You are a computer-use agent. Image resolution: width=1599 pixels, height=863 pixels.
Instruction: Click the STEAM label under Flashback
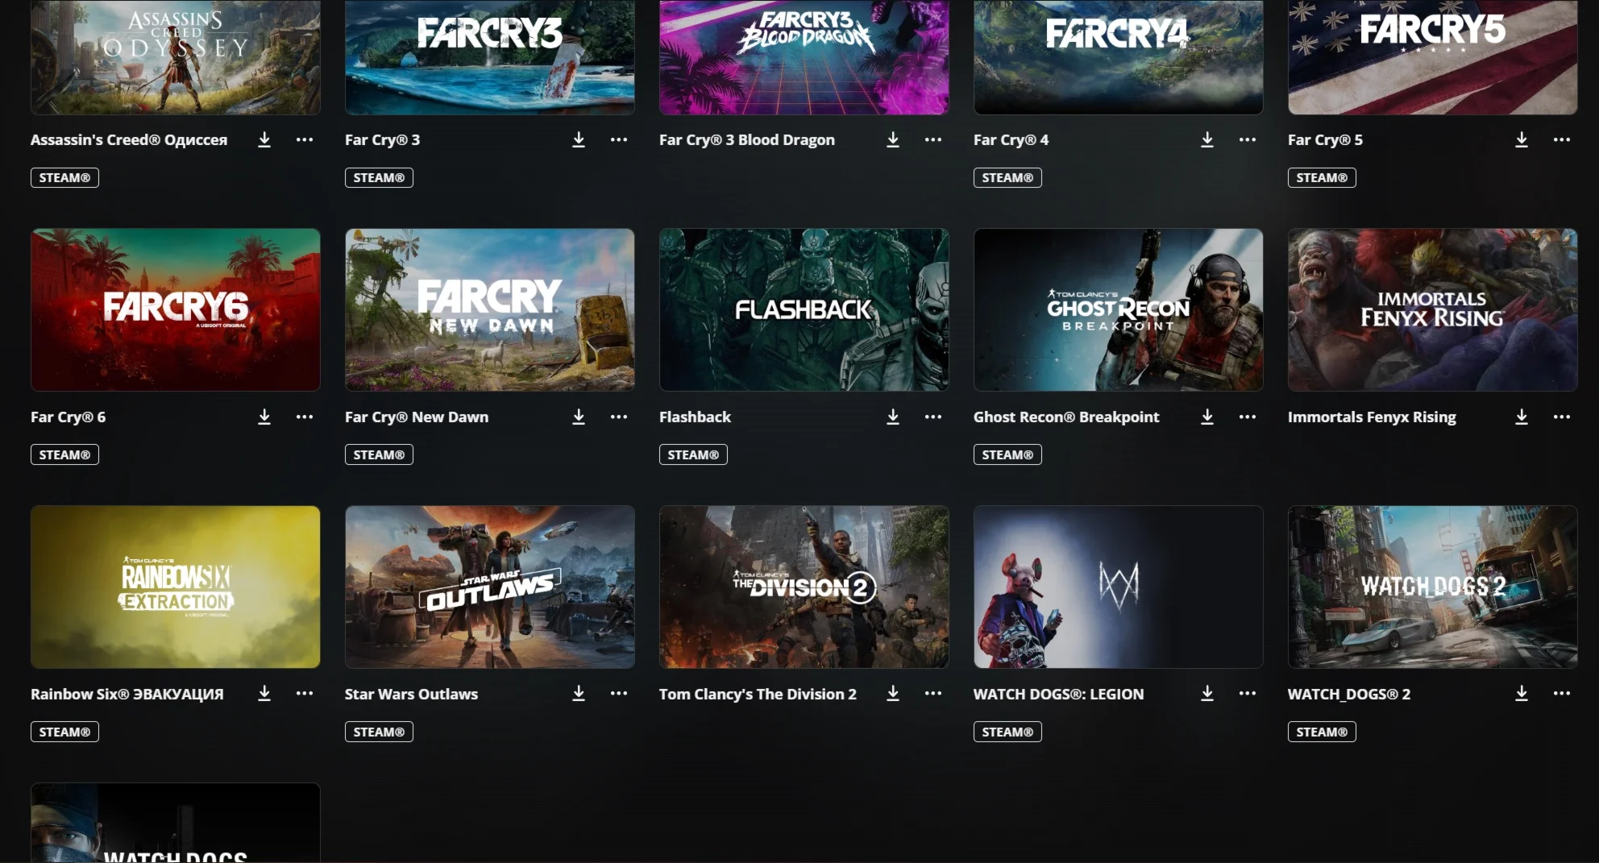click(693, 454)
